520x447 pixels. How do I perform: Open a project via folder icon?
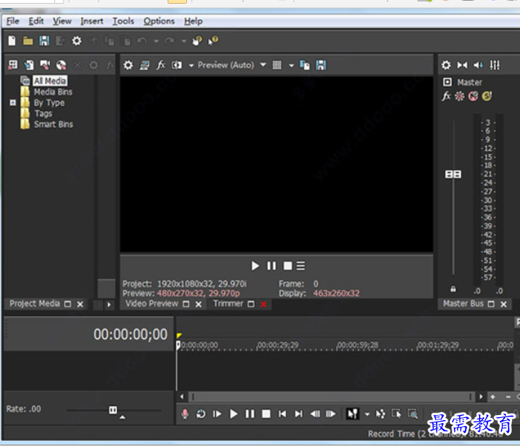[x=28, y=41]
